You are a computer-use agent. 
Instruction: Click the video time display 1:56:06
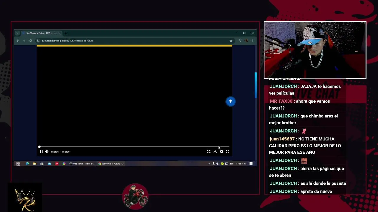60,152
